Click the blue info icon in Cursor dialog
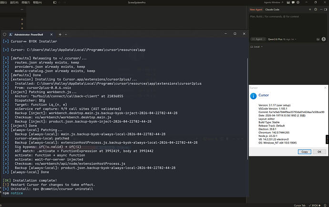The image size is (329, 207). 253,96
